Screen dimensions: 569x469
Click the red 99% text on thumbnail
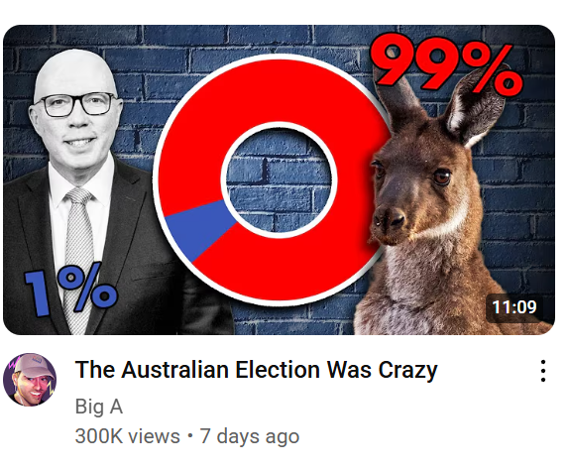(x=446, y=63)
